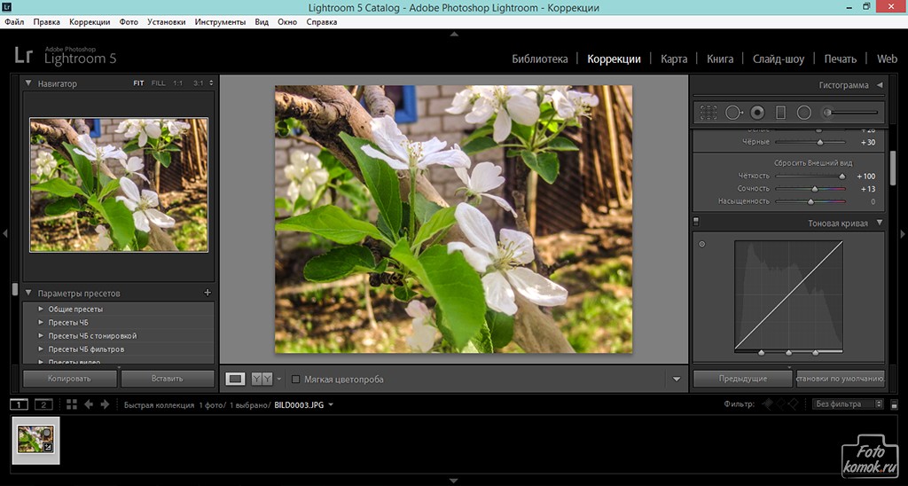Click the Предыдущие button
The image size is (908, 486).
(x=742, y=379)
